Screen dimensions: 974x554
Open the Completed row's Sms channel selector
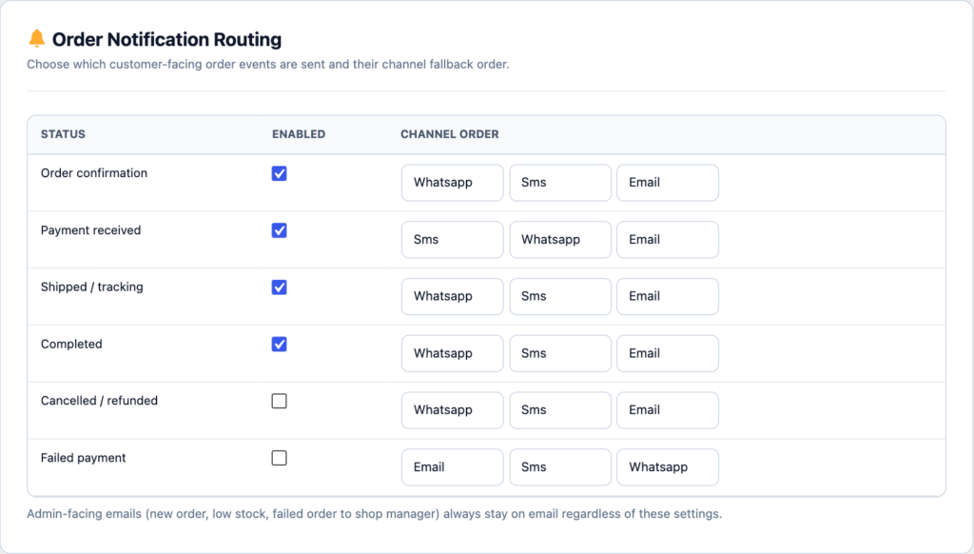(560, 353)
